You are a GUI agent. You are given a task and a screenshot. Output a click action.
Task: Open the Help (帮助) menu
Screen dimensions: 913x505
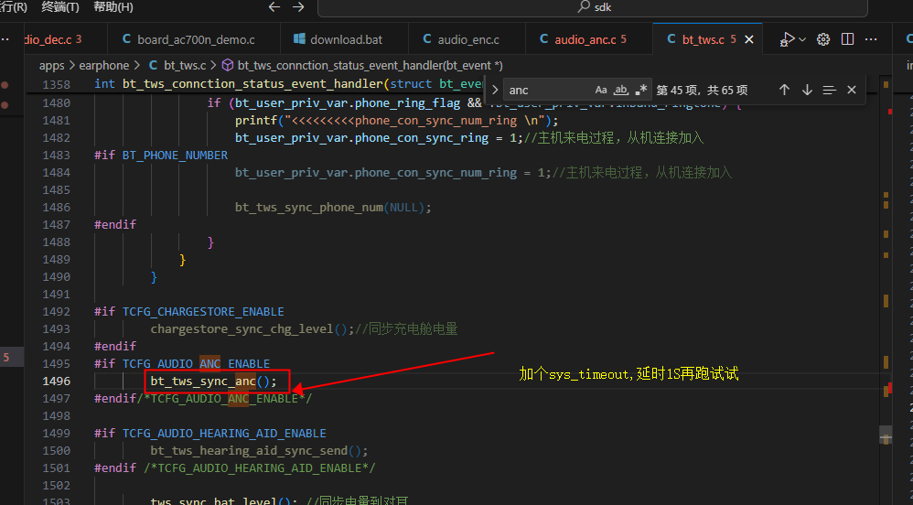coord(113,7)
